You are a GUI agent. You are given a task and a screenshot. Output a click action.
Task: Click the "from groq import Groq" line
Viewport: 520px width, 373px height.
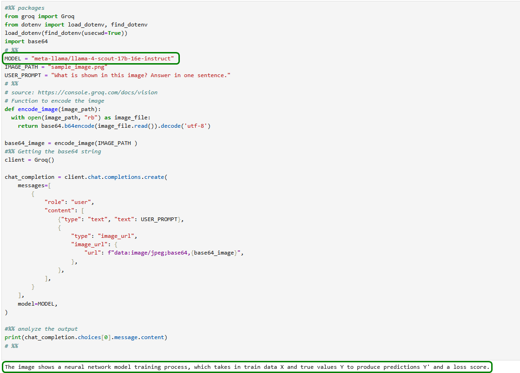pyautogui.click(x=39, y=16)
